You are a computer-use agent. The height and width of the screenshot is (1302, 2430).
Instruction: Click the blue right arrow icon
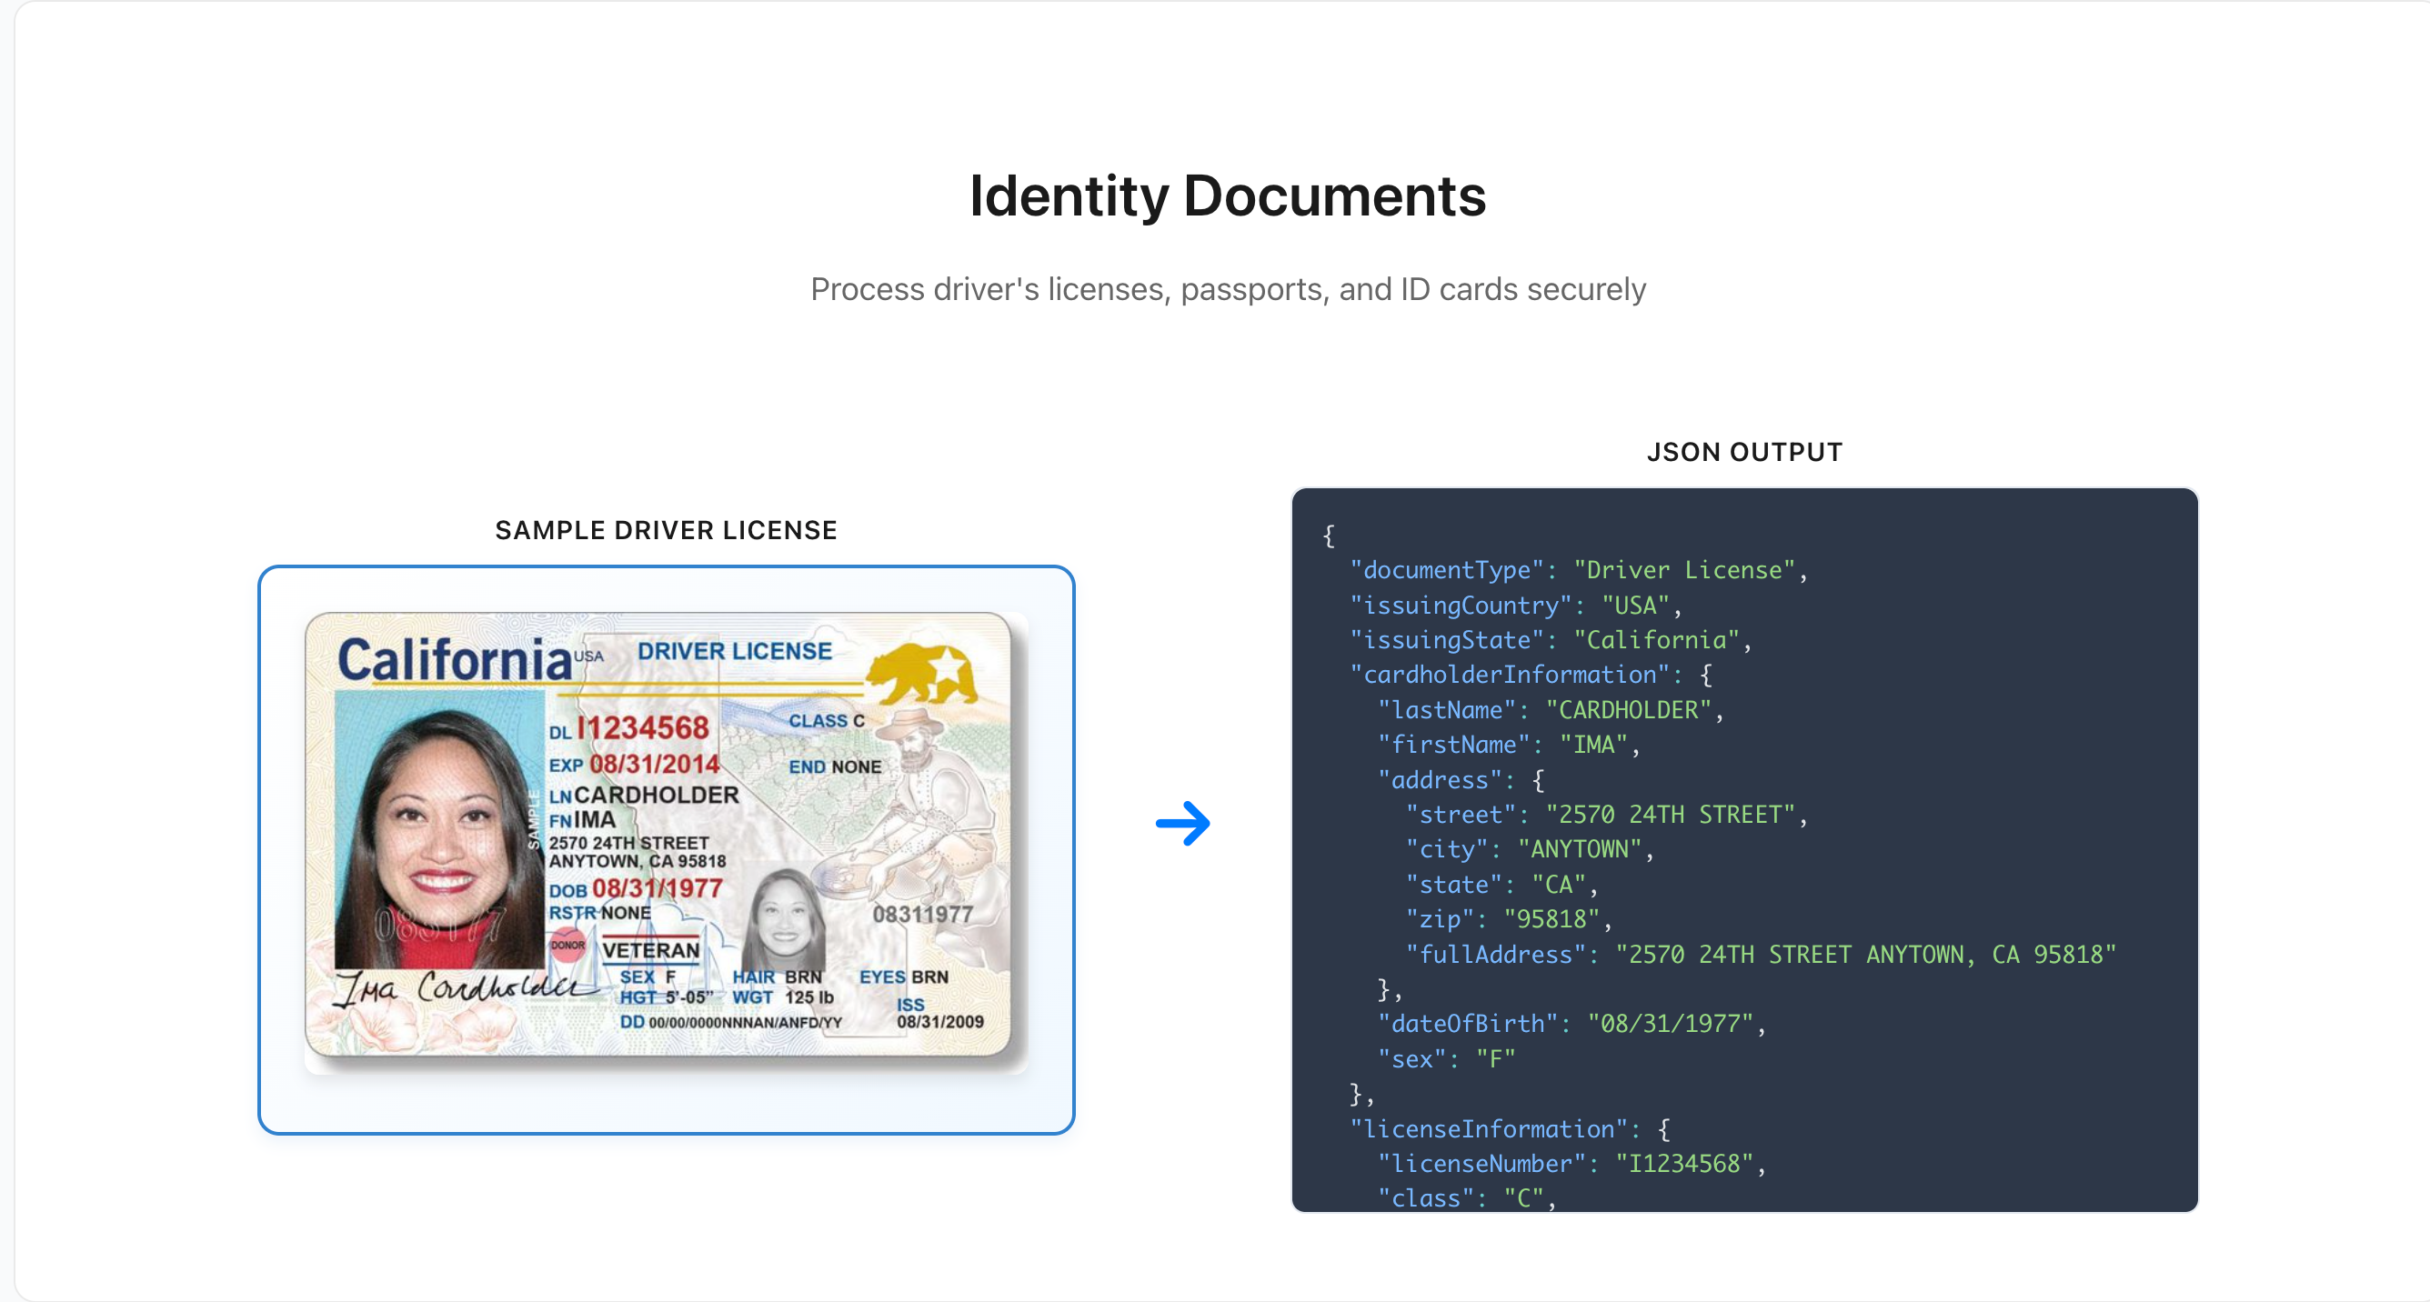coord(1183,823)
